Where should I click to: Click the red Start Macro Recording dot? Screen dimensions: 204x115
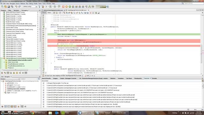(91, 13)
